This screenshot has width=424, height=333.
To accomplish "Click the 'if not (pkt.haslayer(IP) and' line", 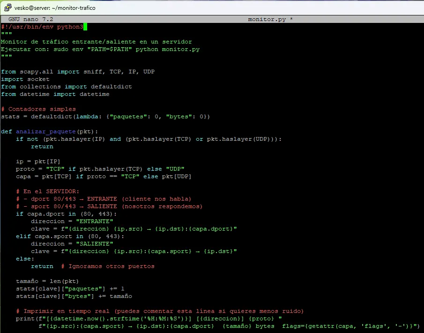I will coord(149,139).
